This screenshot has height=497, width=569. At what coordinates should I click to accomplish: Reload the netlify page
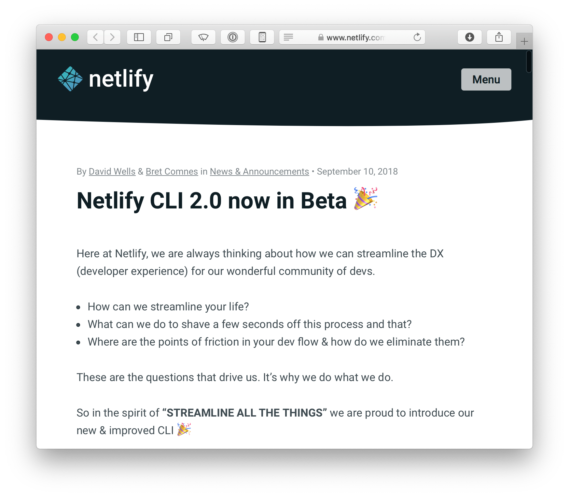(x=417, y=37)
